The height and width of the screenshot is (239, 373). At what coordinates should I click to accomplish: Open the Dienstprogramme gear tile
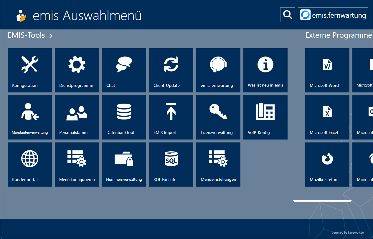(x=77, y=70)
